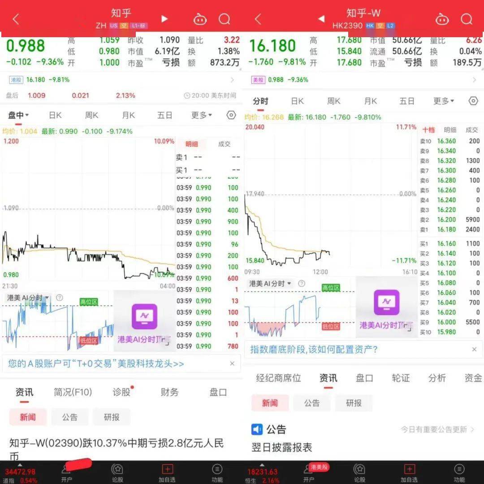
Task: Select 十档 order book tab
Action: pyautogui.click(x=428, y=130)
